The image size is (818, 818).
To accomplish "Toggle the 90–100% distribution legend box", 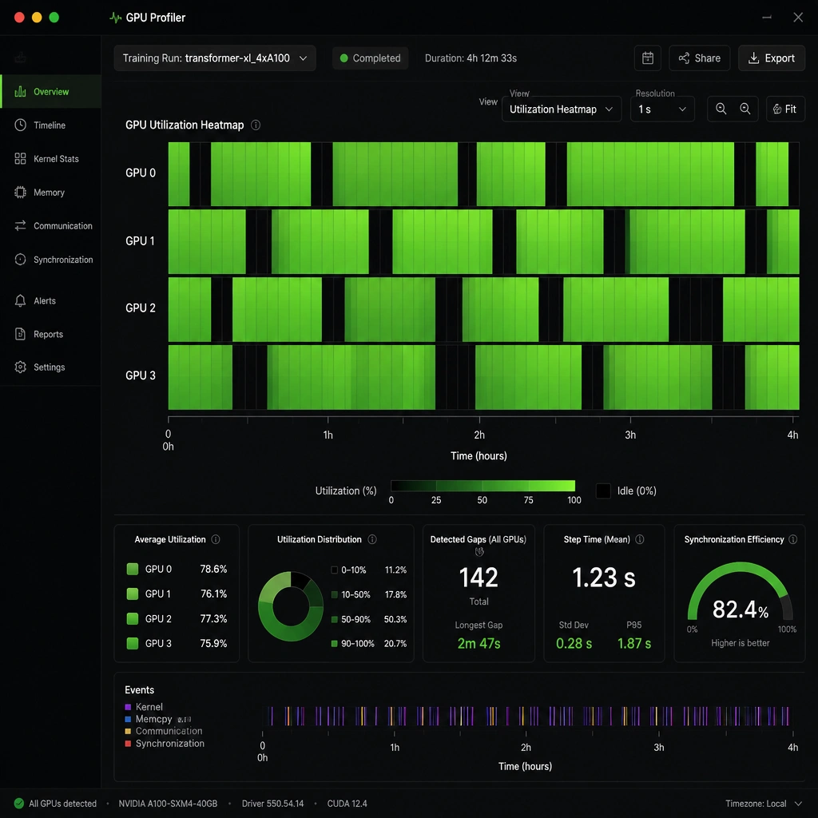I will 335,644.
